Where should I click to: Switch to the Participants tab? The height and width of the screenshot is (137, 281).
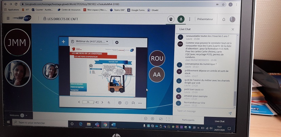coord(188,120)
